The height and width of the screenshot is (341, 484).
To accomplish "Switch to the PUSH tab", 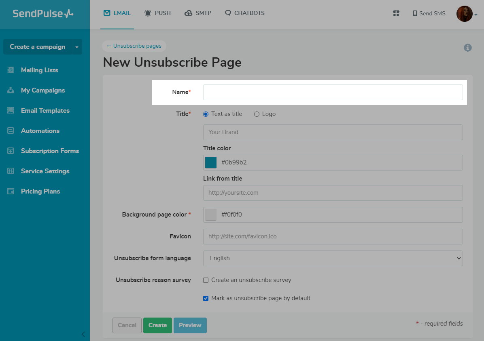I will coord(158,13).
